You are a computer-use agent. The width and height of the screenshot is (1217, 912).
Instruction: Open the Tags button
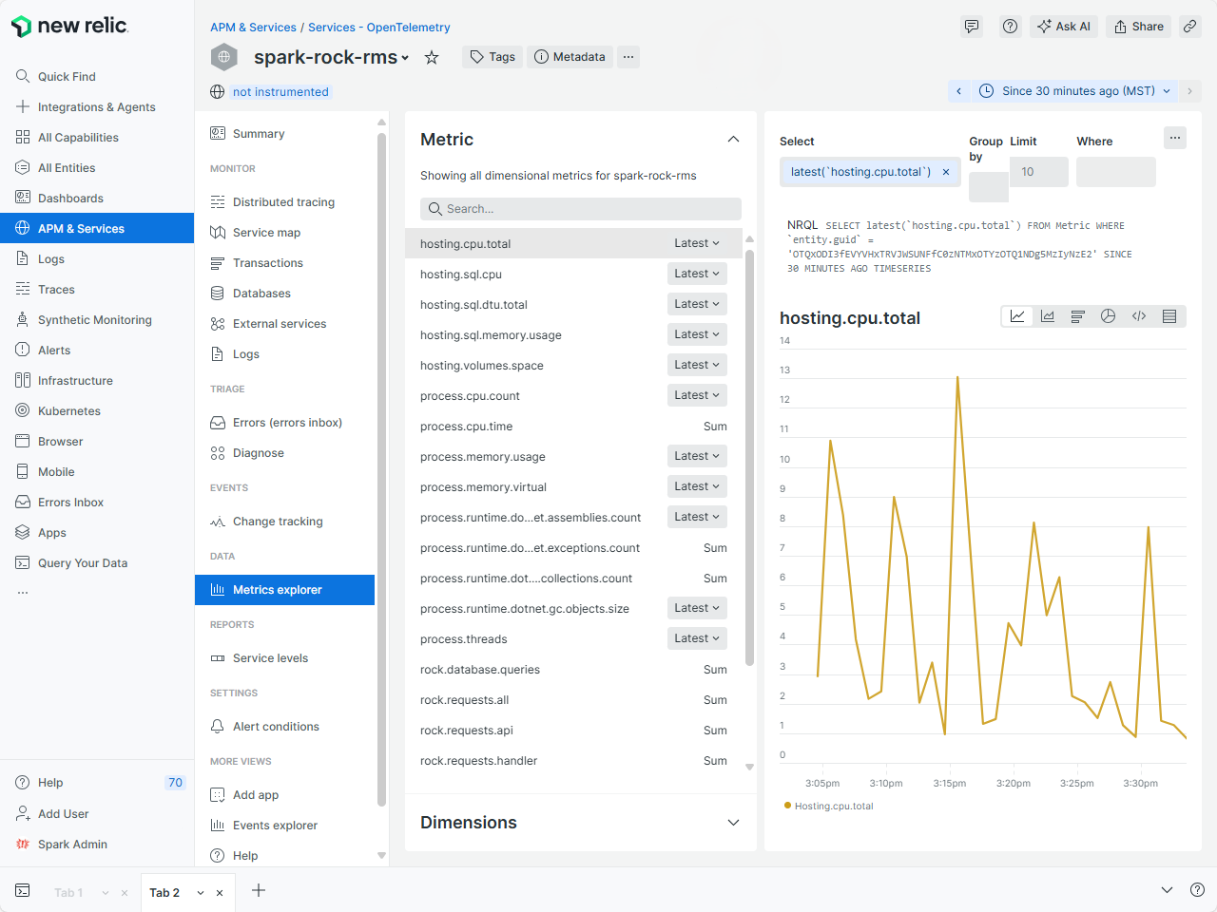pyautogui.click(x=493, y=57)
